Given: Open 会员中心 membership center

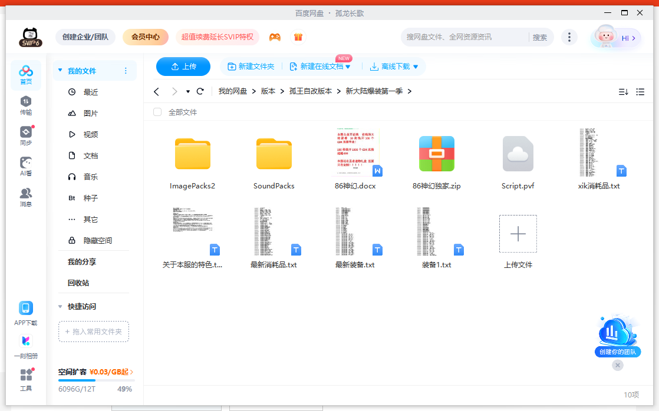Looking at the screenshot, I should pos(145,37).
